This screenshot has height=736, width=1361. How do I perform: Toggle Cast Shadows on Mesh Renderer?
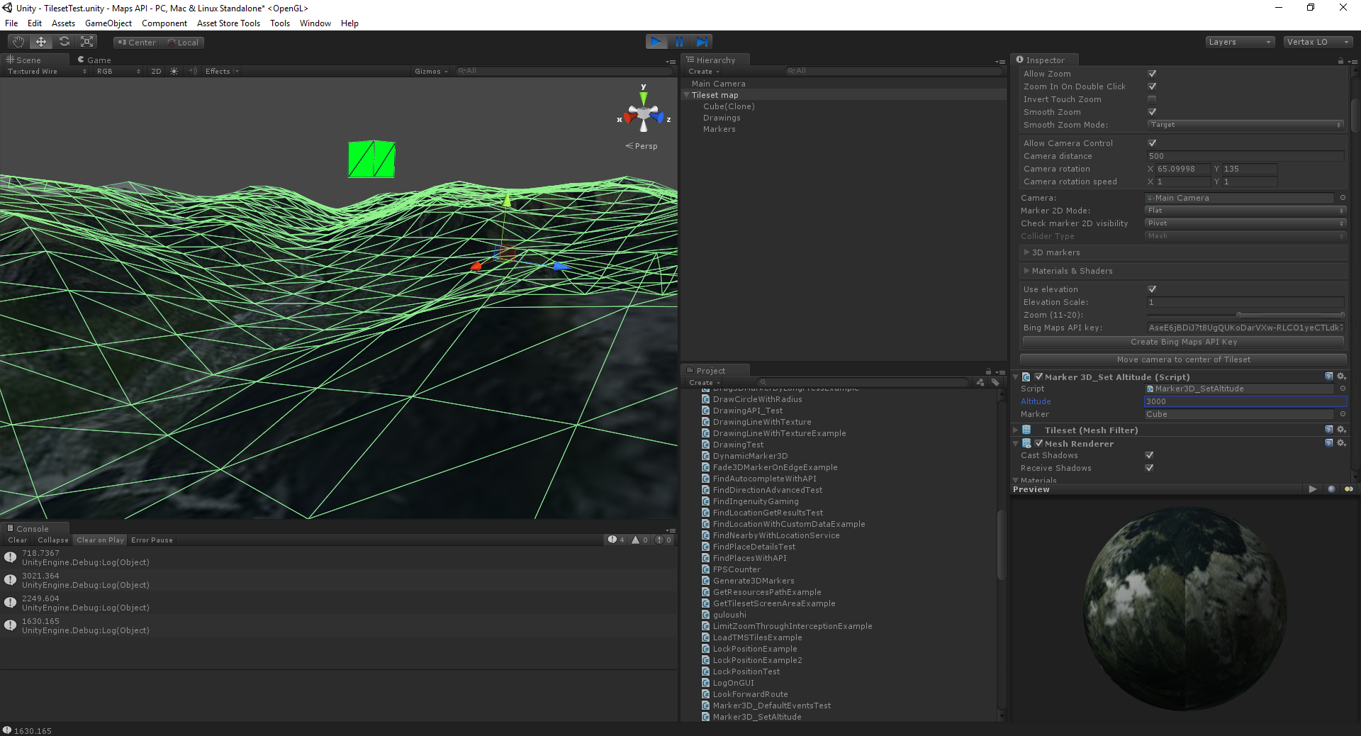1149,455
